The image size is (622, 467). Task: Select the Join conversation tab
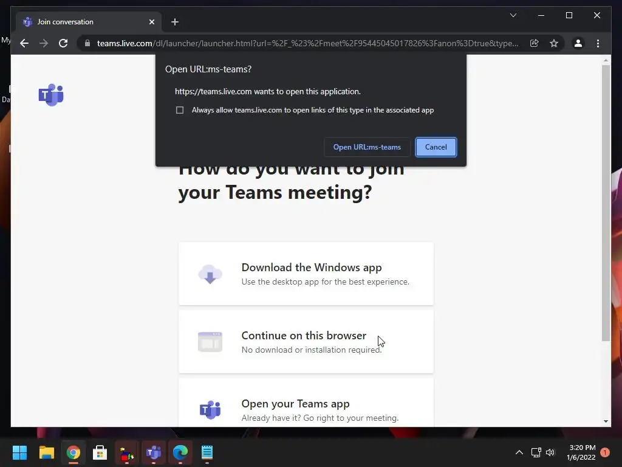point(89,22)
